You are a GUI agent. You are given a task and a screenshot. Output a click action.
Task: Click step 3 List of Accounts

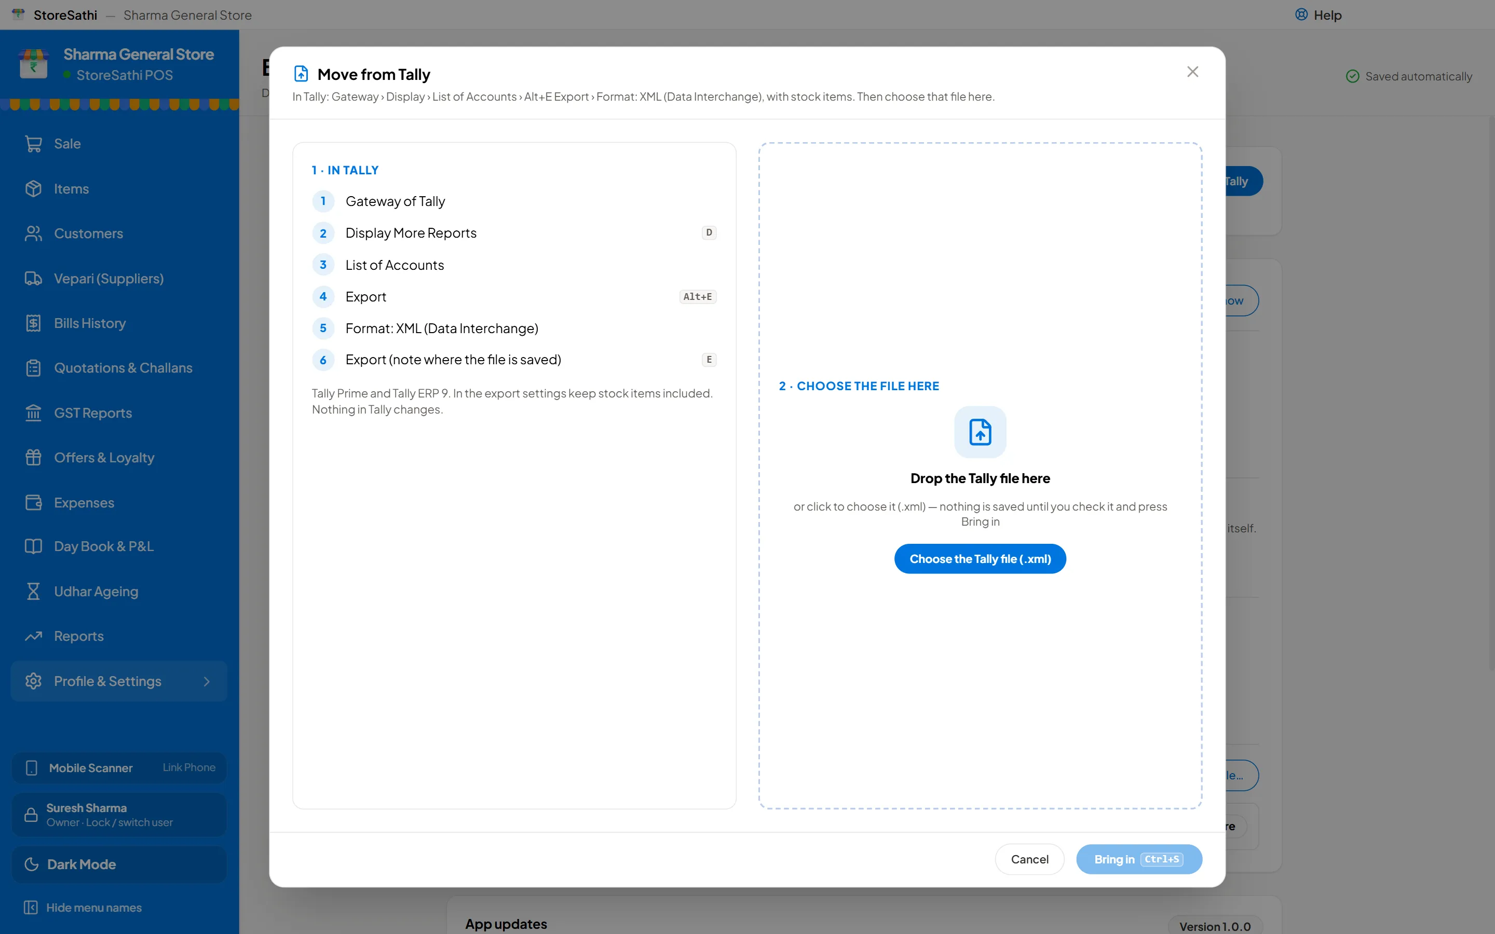tap(514, 265)
